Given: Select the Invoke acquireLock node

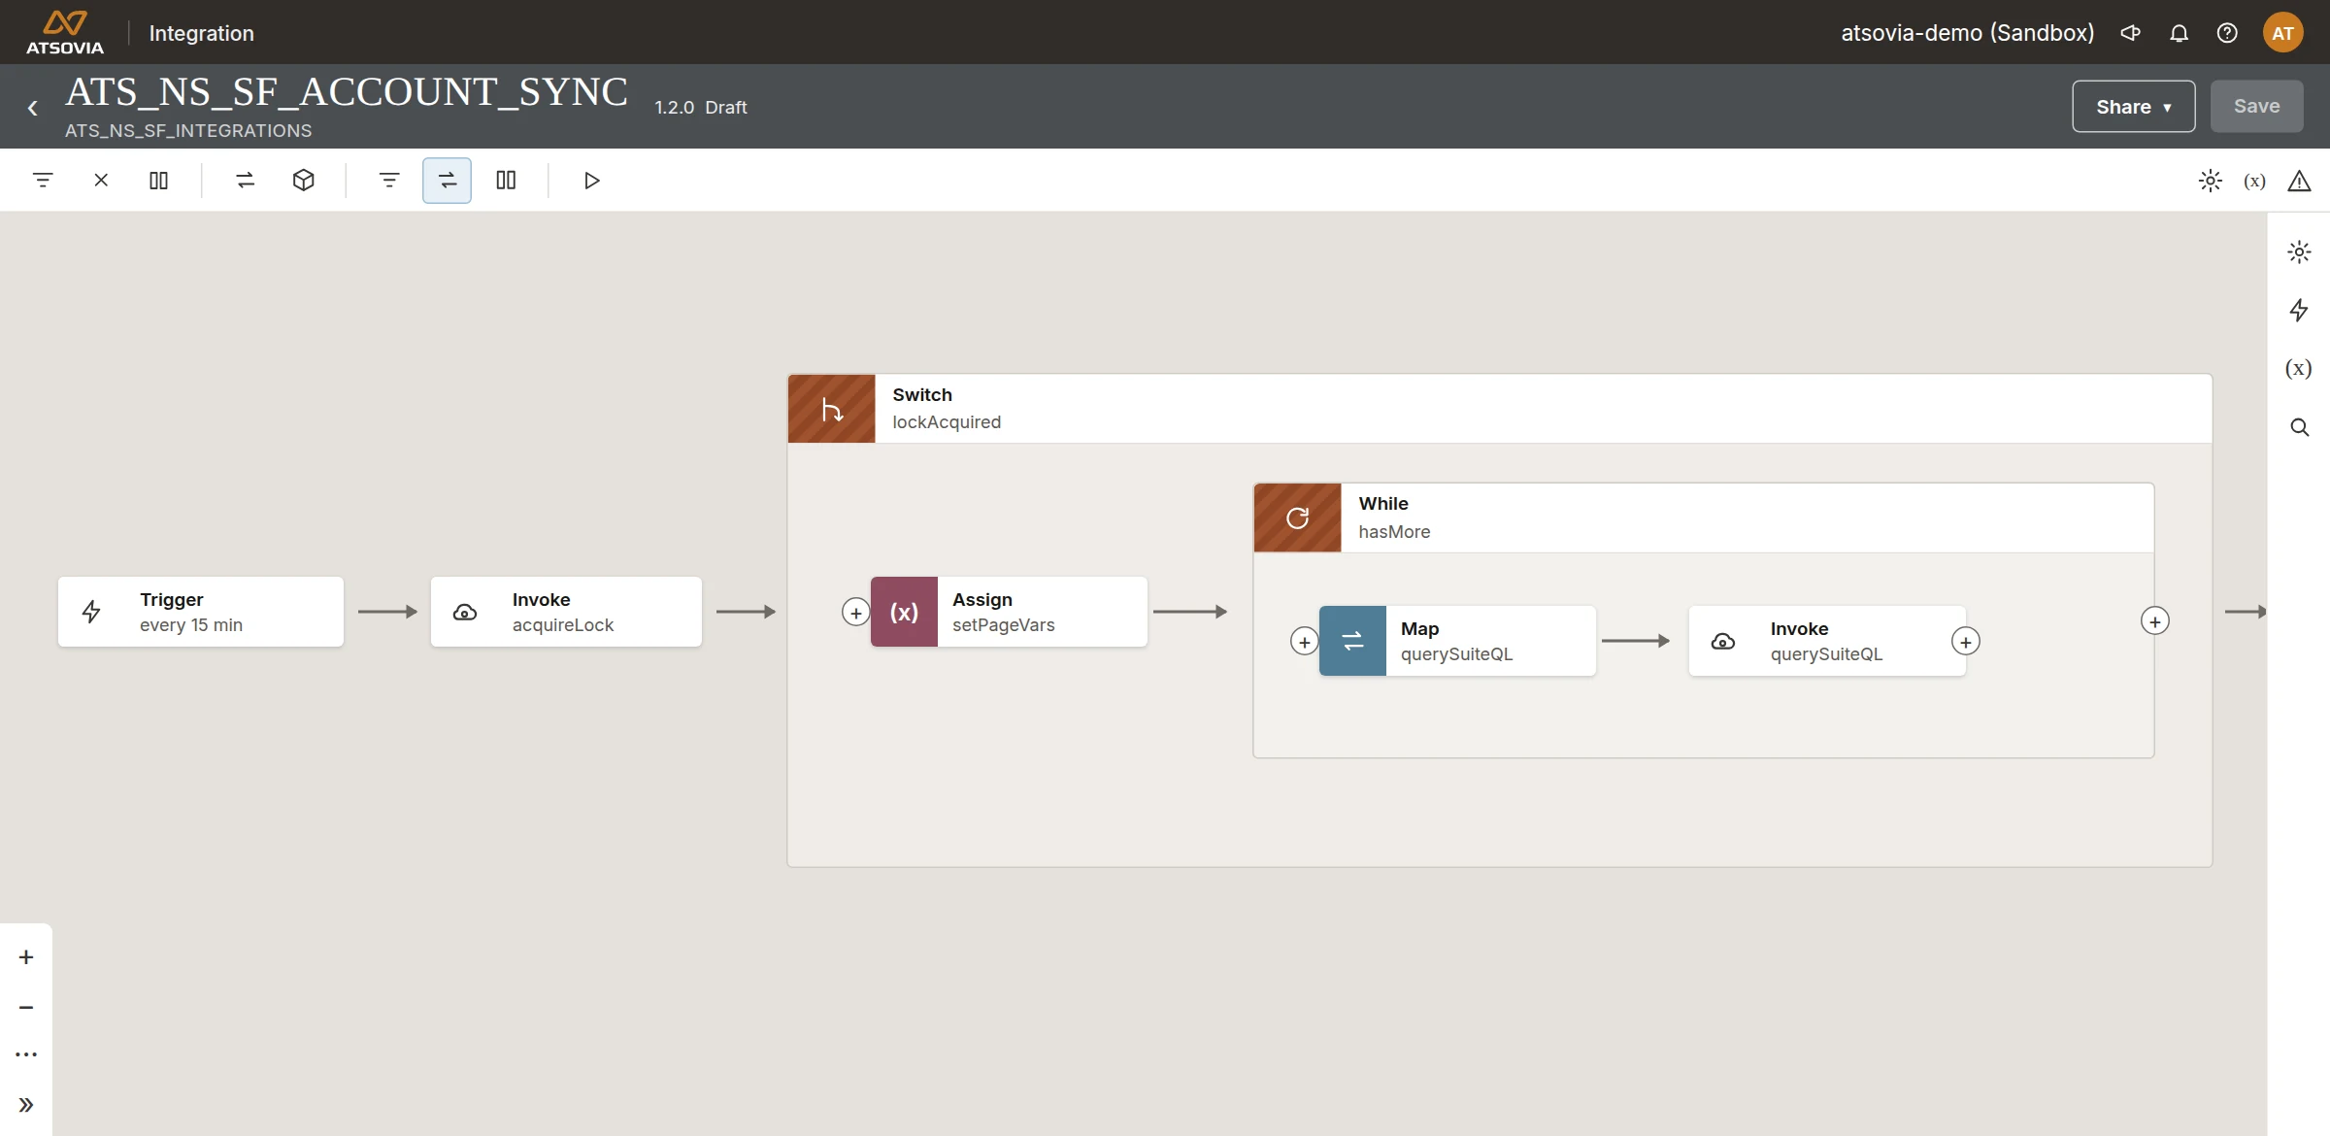Looking at the screenshot, I should pyautogui.click(x=566, y=612).
